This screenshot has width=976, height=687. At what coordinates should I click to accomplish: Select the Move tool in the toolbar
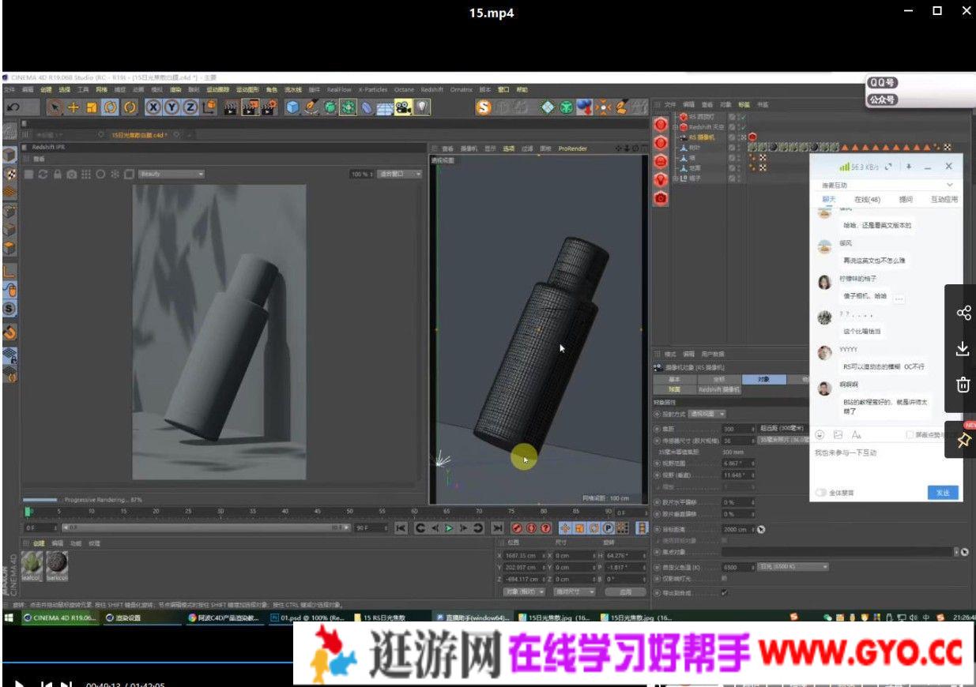pos(71,108)
